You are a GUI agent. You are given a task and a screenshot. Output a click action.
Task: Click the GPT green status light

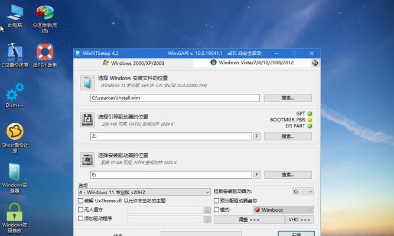pyautogui.click(x=310, y=114)
